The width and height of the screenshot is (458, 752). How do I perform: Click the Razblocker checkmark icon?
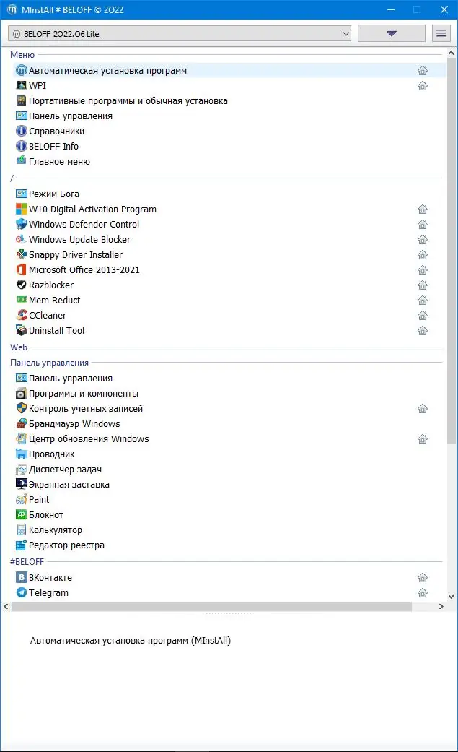(x=21, y=285)
